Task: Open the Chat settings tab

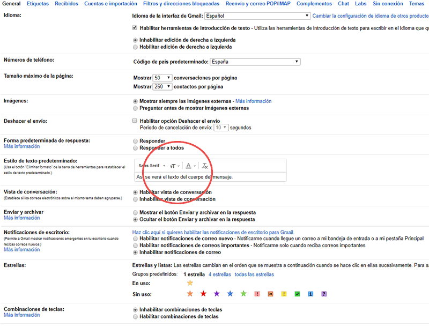Action: click(343, 4)
